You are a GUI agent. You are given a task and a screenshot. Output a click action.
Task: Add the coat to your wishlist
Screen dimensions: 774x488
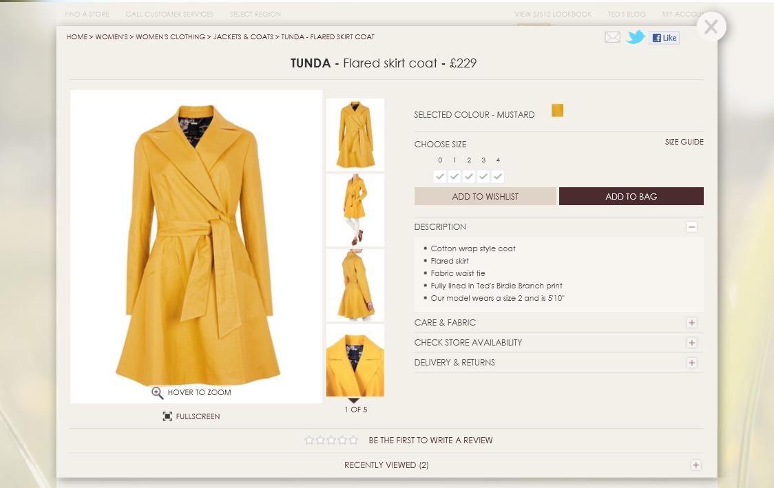[x=485, y=196]
